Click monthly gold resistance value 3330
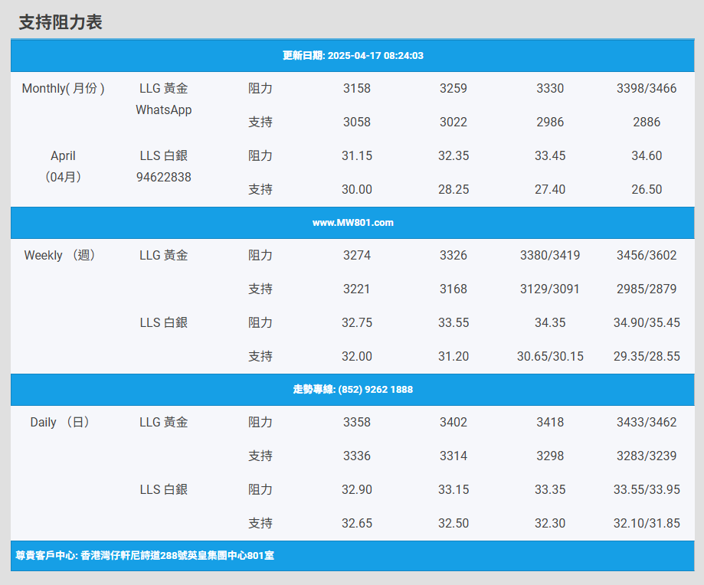 (x=550, y=88)
